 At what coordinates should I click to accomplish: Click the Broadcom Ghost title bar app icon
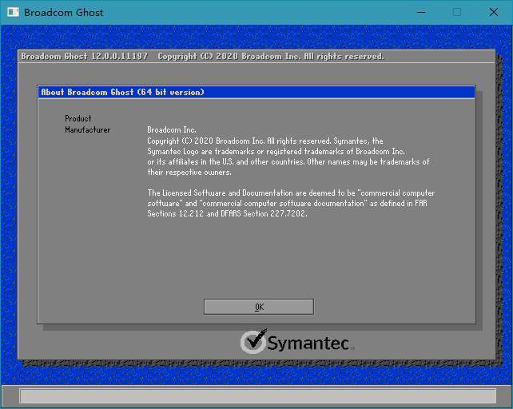click(13, 13)
